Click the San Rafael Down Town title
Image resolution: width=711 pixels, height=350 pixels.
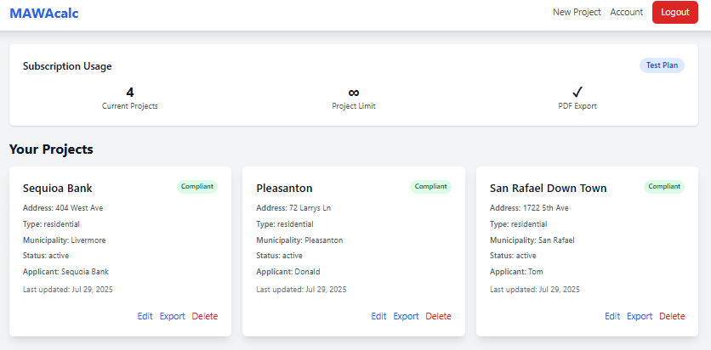[549, 188]
